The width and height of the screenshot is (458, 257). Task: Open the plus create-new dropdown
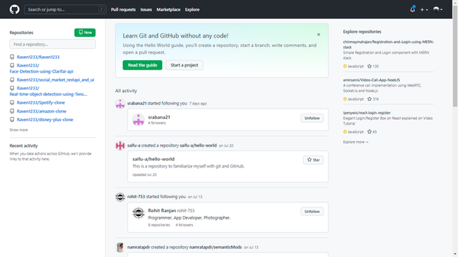424,10
